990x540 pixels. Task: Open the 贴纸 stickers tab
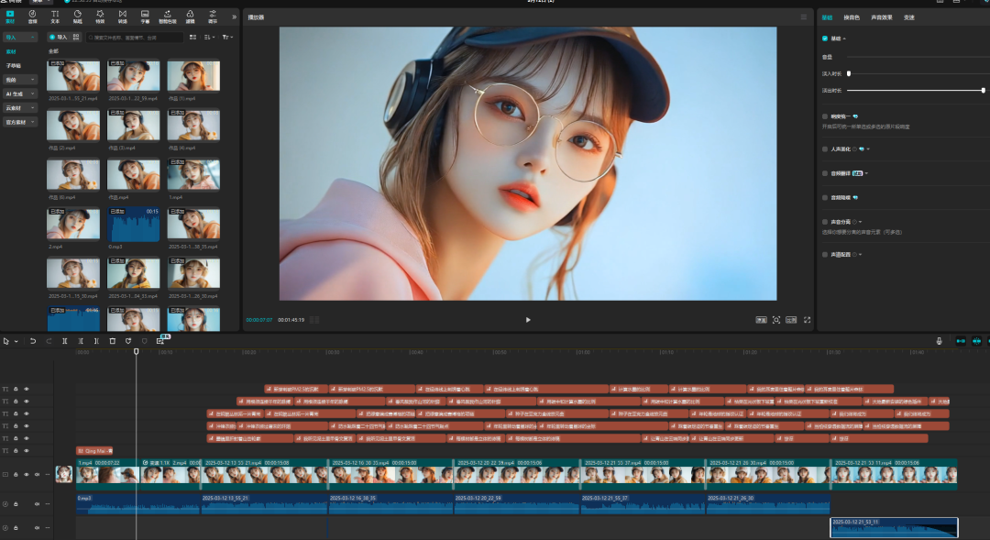pos(78,17)
